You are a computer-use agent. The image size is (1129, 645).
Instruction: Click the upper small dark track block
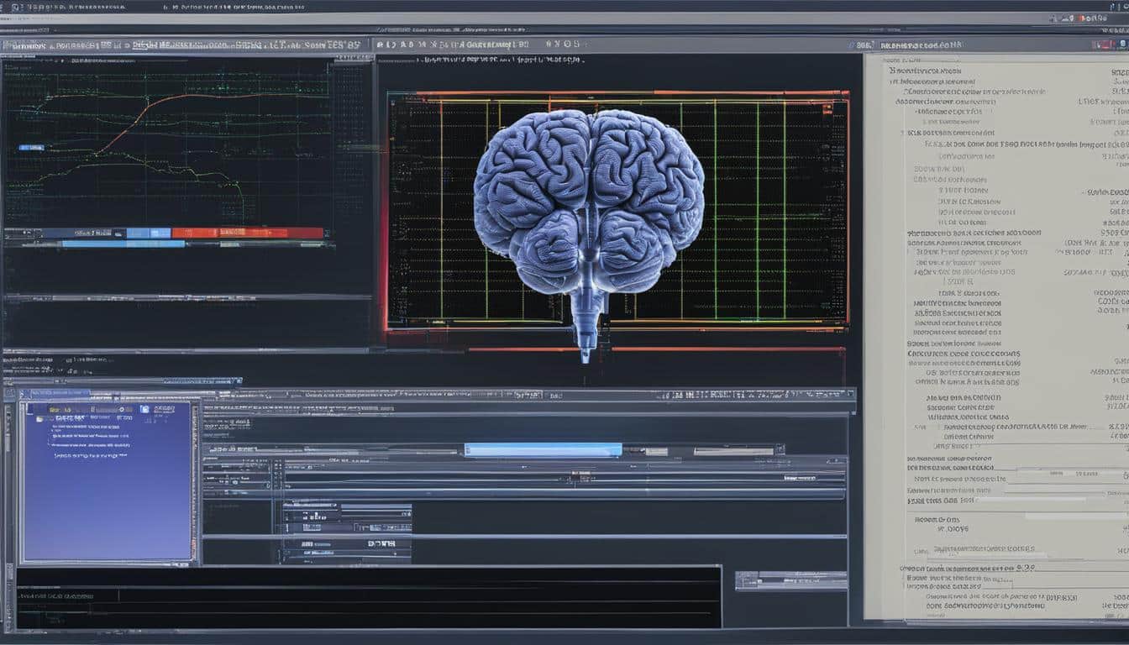(346, 512)
